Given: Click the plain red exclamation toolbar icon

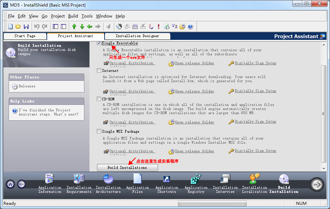Looking at the screenshot, I should click(159, 26).
